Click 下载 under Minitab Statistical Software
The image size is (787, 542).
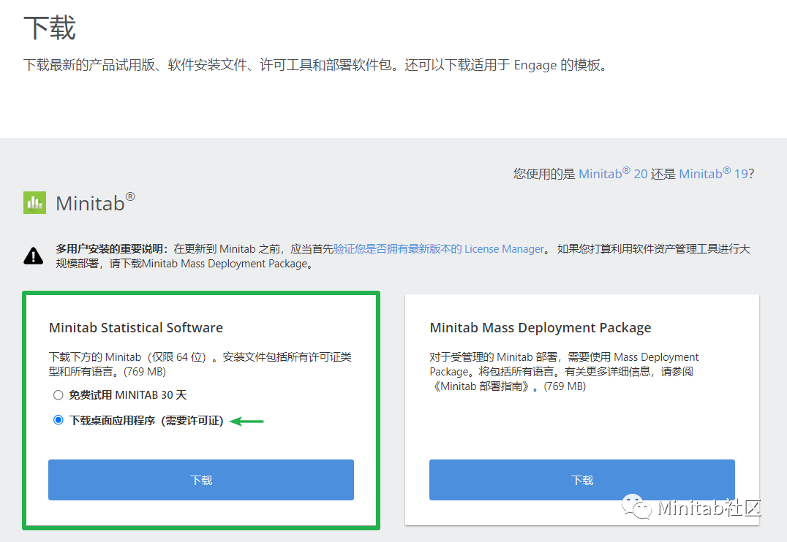pyautogui.click(x=200, y=480)
